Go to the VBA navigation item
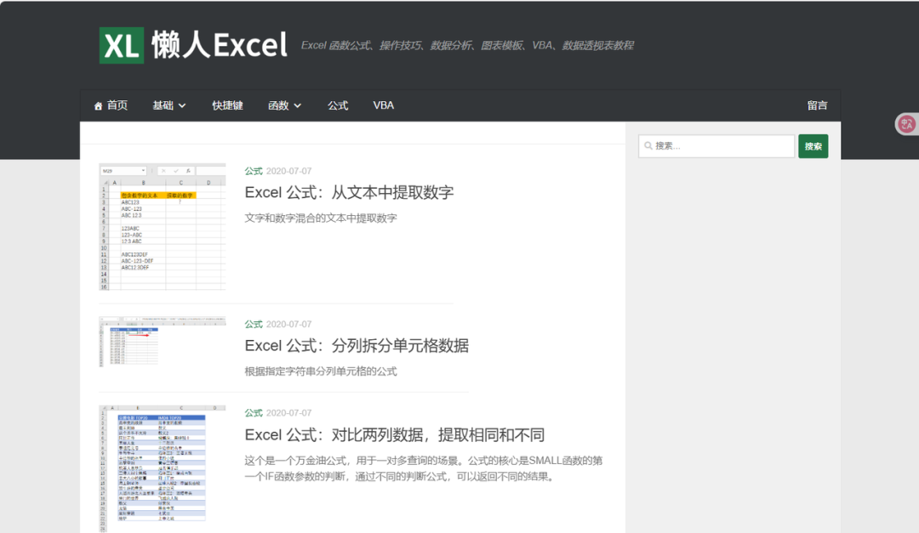 [x=383, y=105]
